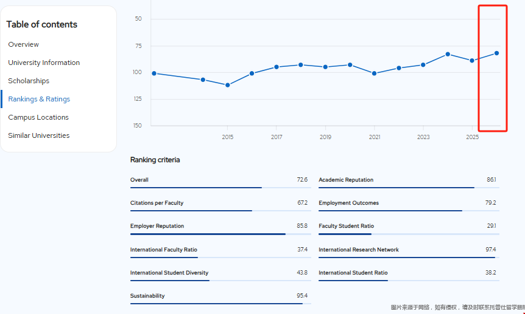525x314 pixels.
Task: Open Similar Universities section link
Action: [x=39, y=135]
